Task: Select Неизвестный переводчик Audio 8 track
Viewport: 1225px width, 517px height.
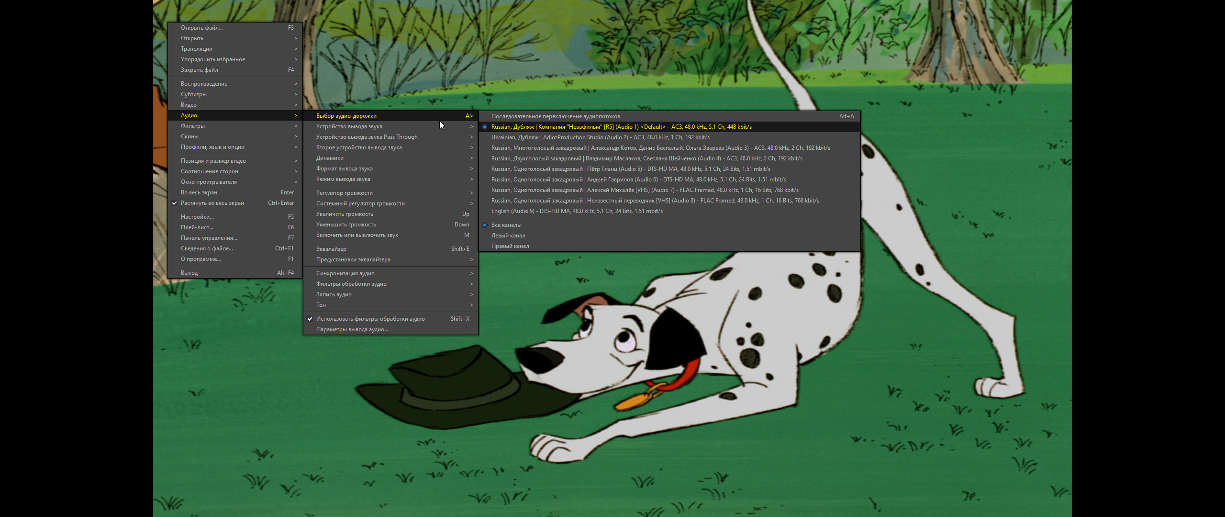Action: (669, 201)
